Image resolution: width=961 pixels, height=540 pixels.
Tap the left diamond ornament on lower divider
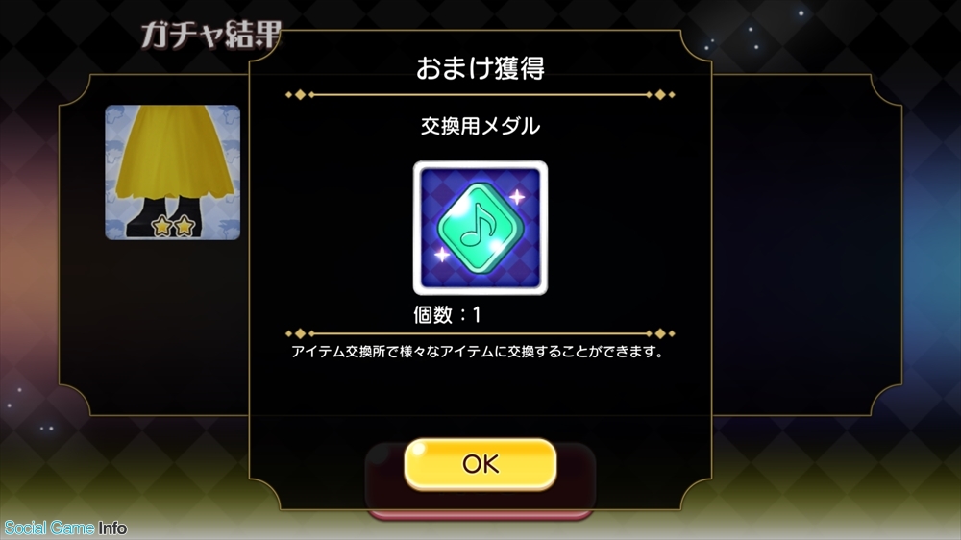click(300, 333)
